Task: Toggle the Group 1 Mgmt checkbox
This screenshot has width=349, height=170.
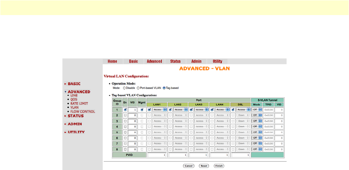Action: [142, 109]
